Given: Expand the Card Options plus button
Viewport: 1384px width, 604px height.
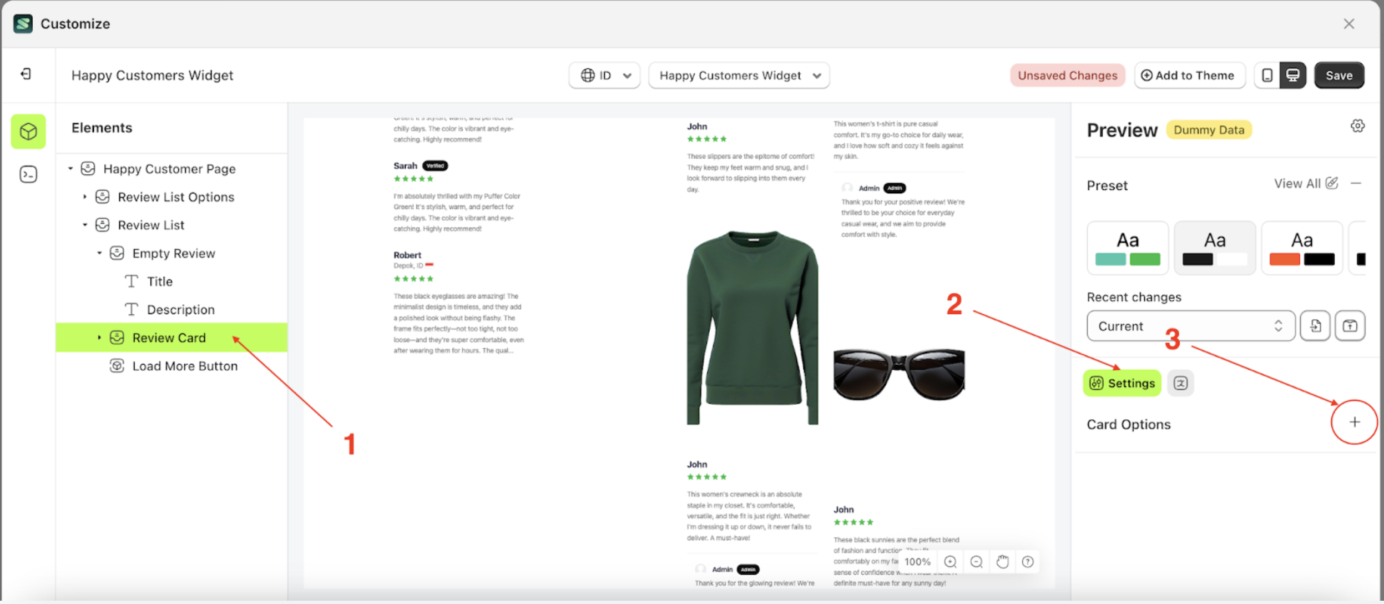Looking at the screenshot, I should tap(1355, 422).
